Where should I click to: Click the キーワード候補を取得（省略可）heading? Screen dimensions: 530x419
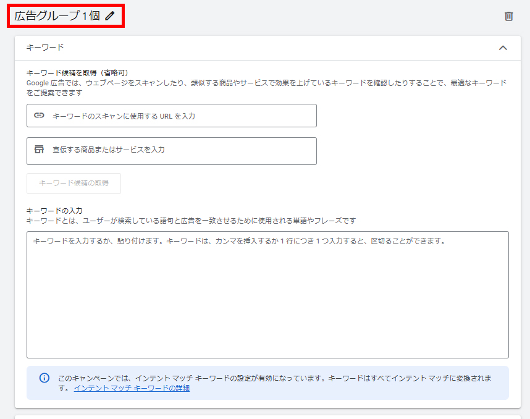pos(77,73)
